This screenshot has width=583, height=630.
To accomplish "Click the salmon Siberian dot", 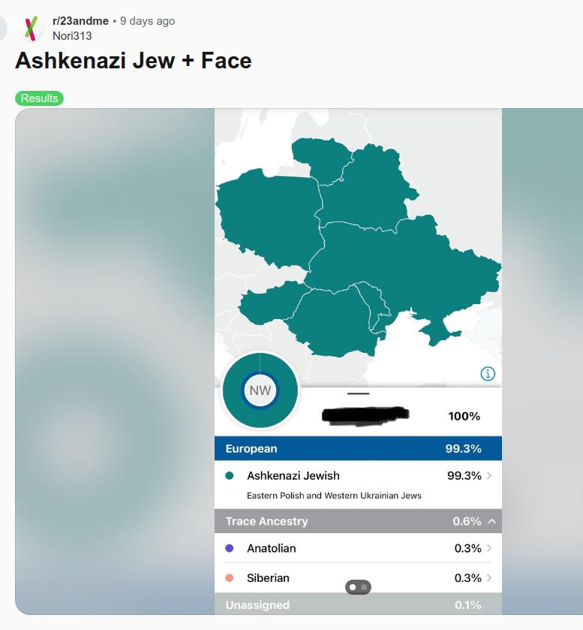I will coord(230,578).
